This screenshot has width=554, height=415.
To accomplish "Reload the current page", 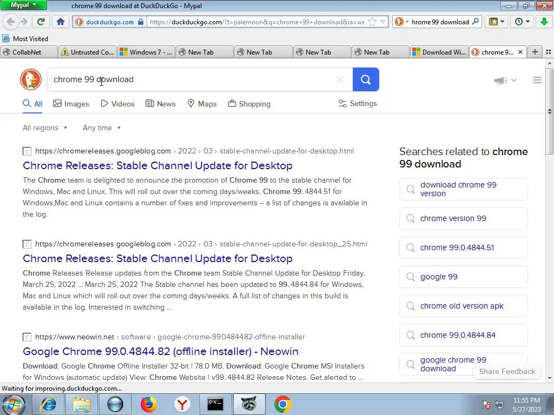I will tap(41, 22).
